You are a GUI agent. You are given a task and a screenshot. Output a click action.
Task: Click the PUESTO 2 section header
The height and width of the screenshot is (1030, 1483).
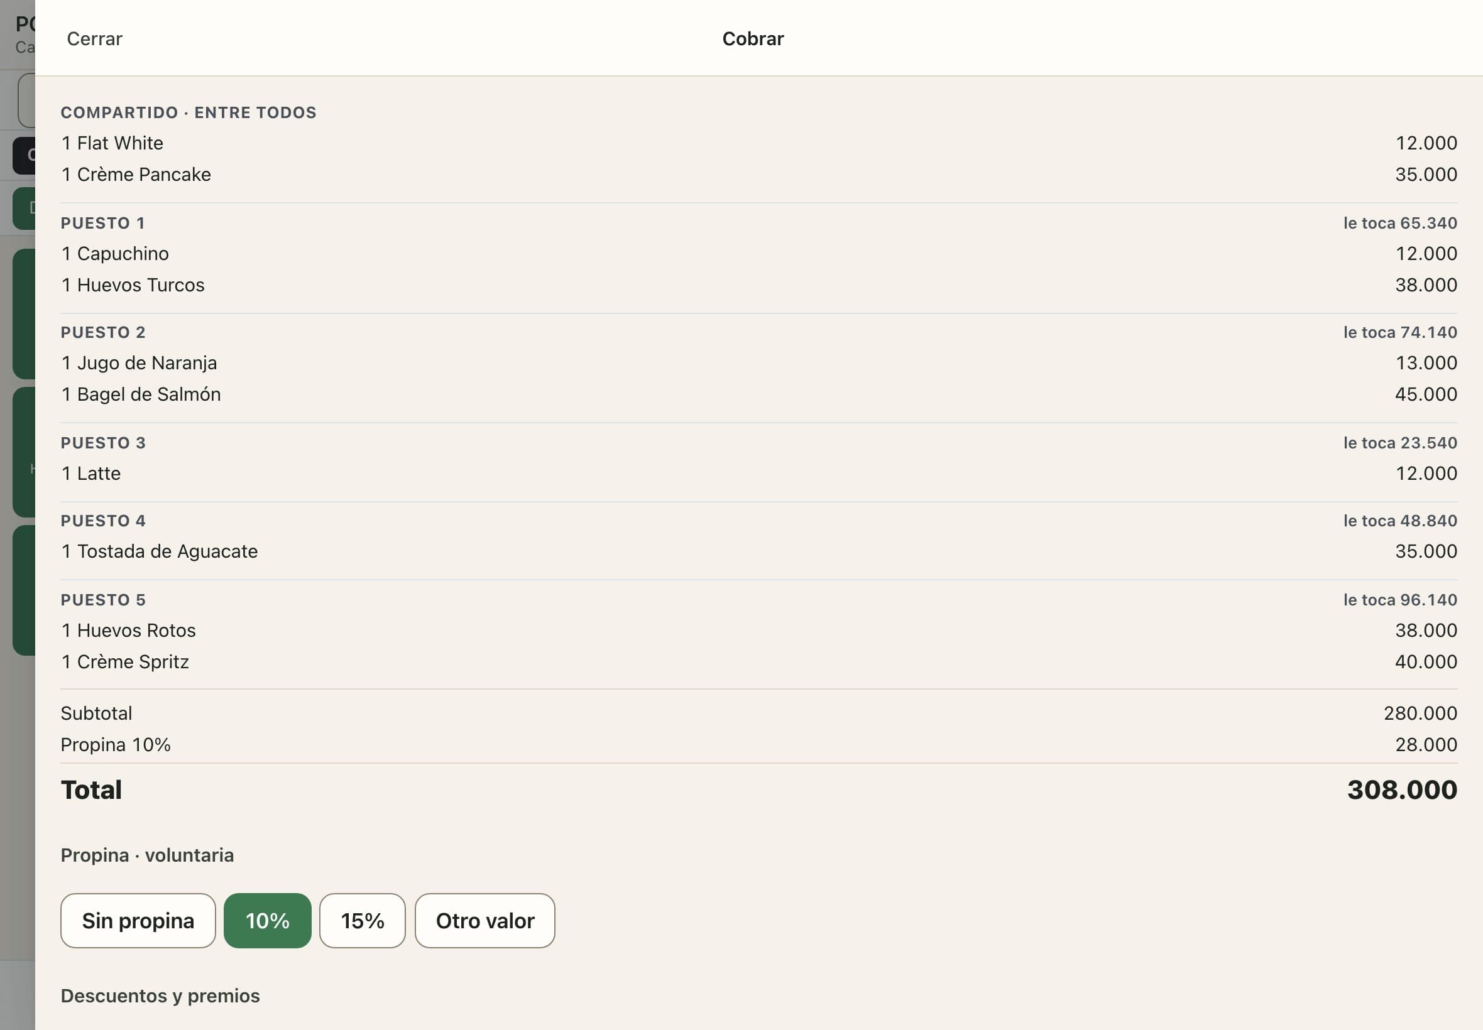(103, 332)
